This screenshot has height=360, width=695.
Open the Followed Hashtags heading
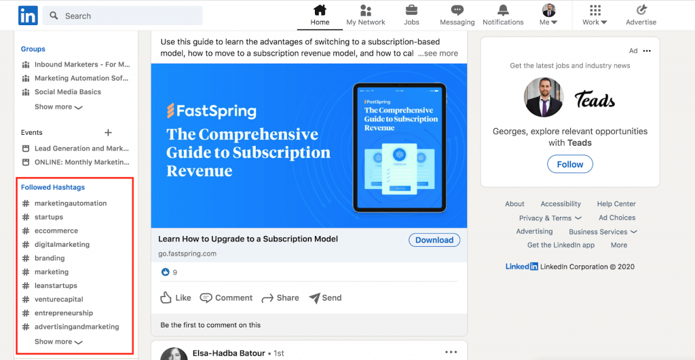point(53,187)
